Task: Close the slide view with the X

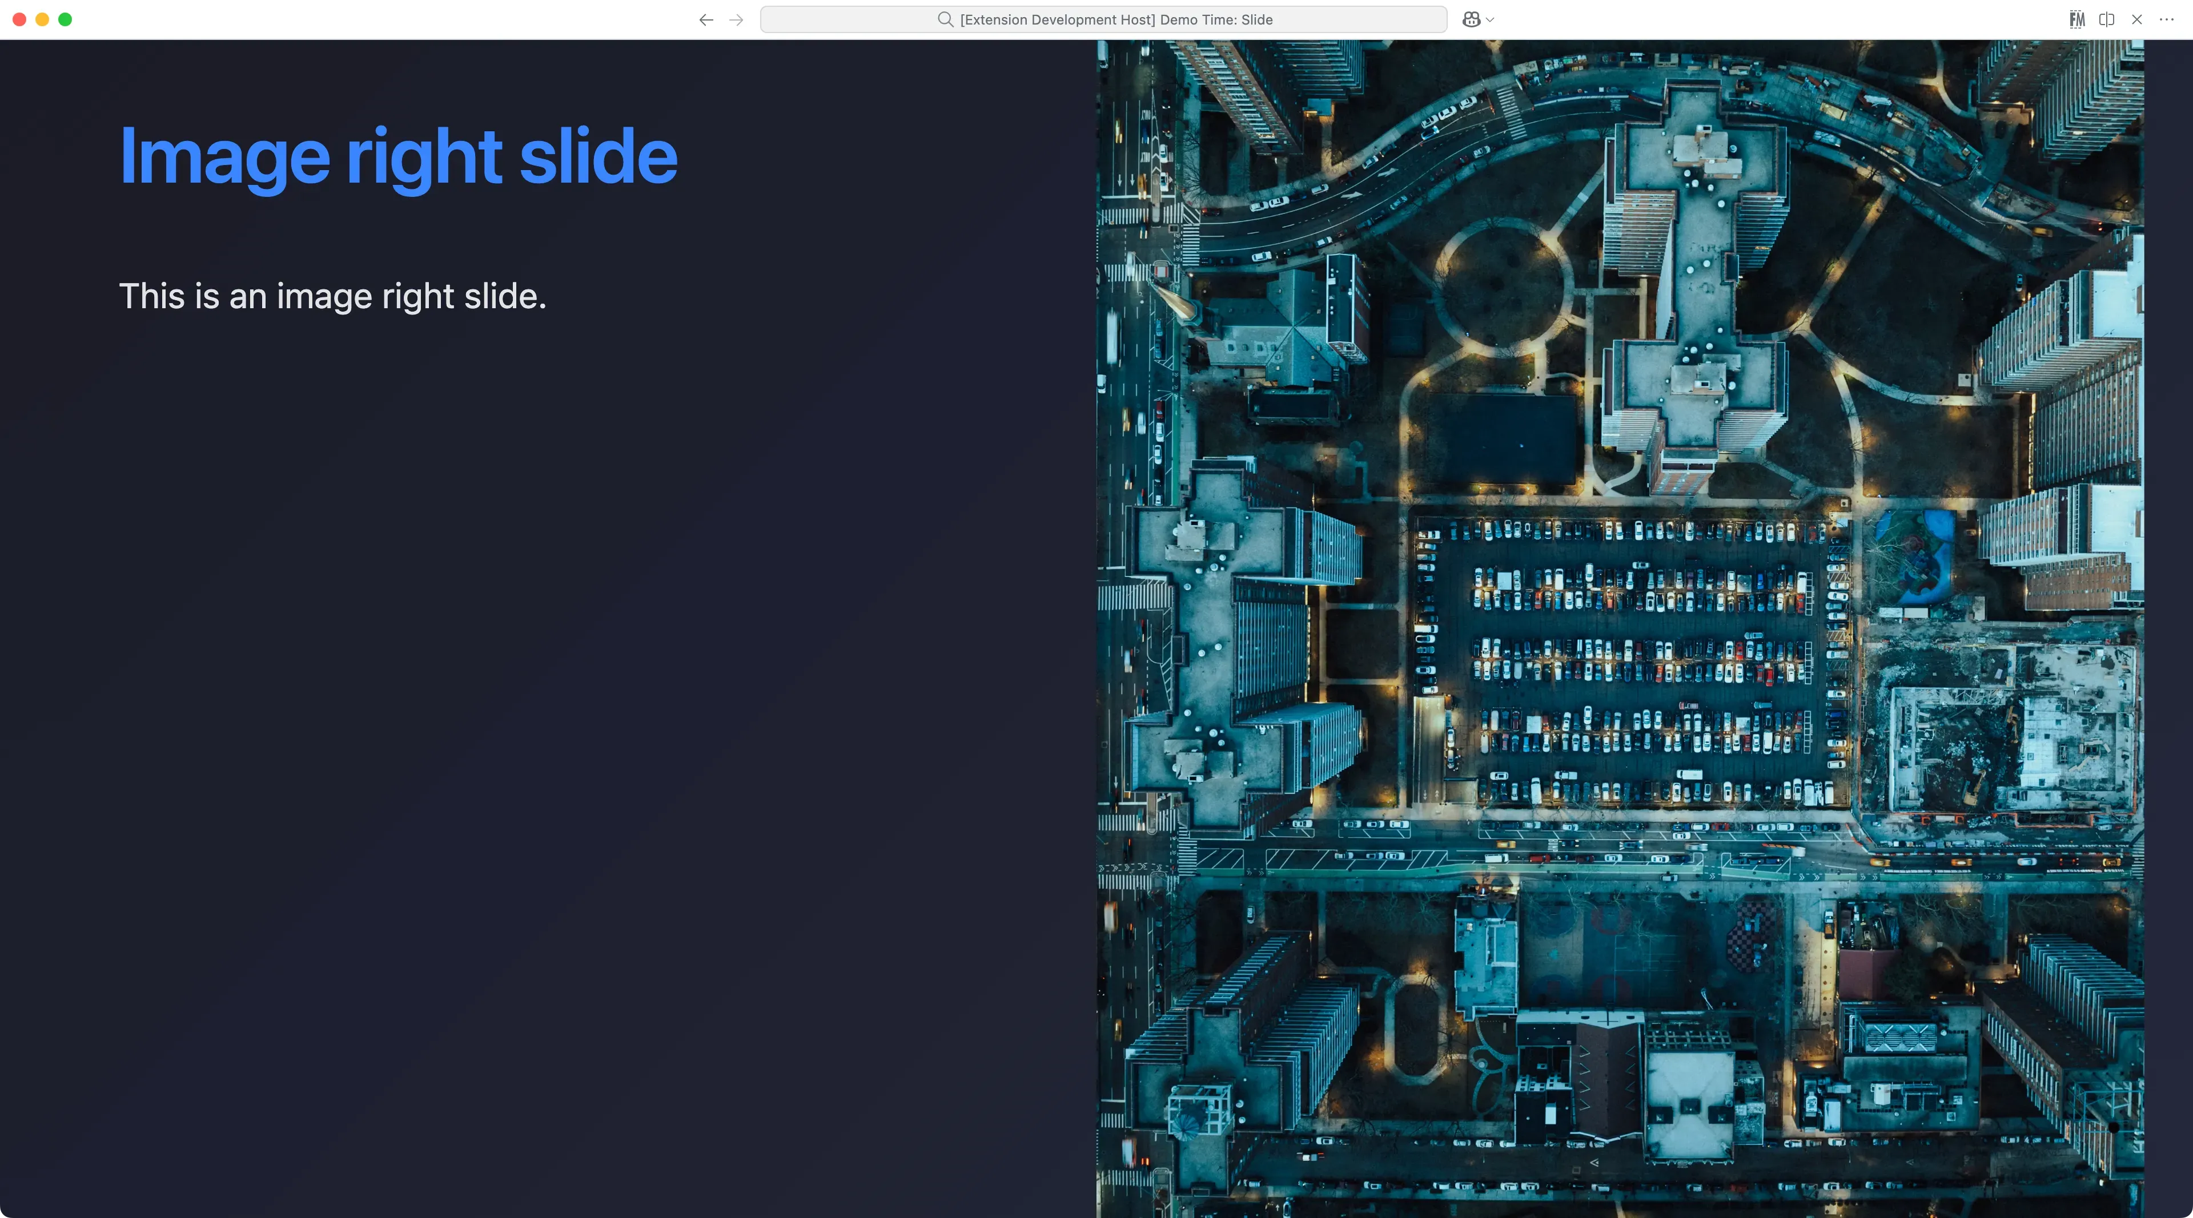Action: pyautogui.click(x=2137, y=19)
